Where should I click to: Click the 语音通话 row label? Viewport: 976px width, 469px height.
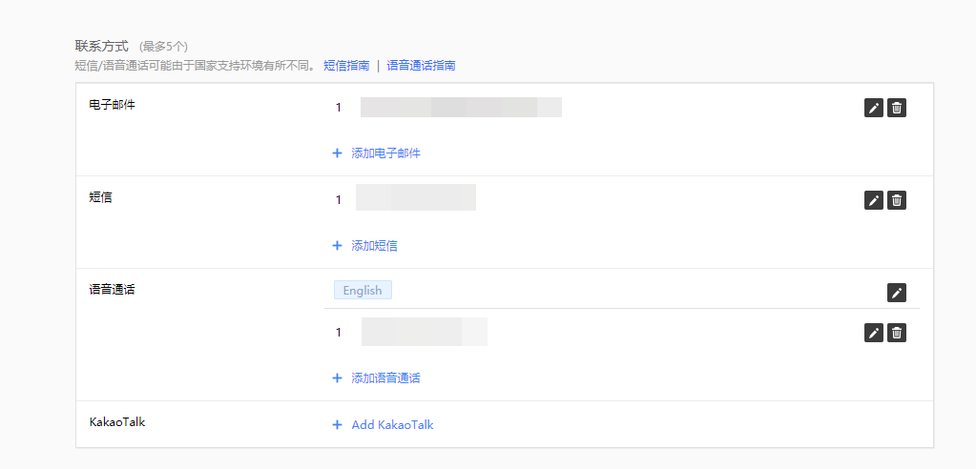point(113,289)
